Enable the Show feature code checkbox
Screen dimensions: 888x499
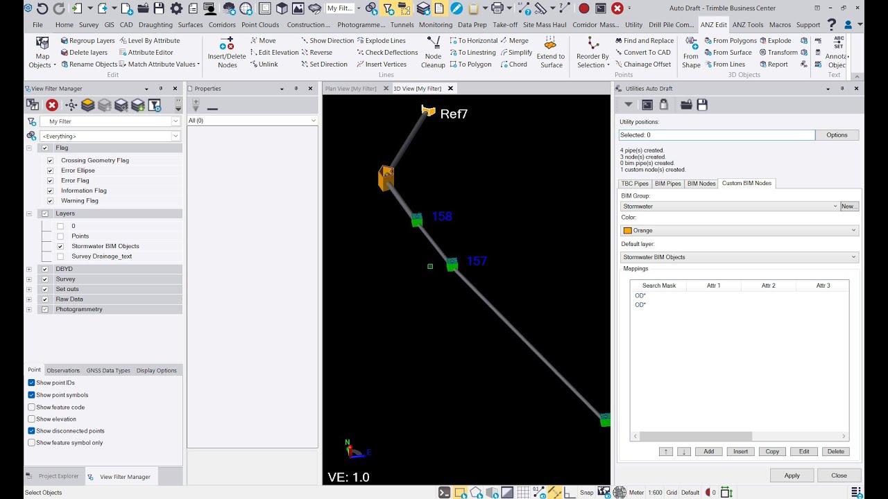[31, 407]
